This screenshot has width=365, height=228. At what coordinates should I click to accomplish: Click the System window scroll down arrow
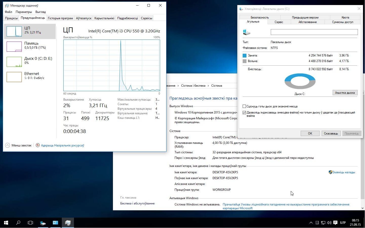pos(362,208)
